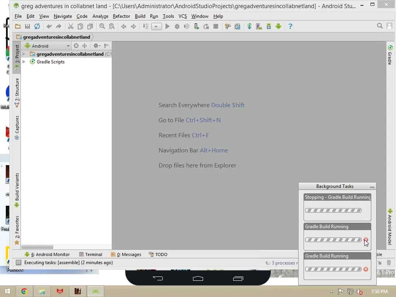Open the Navigate menu
The height and width of the screenshot is (297, 396).
pos(63,16)
